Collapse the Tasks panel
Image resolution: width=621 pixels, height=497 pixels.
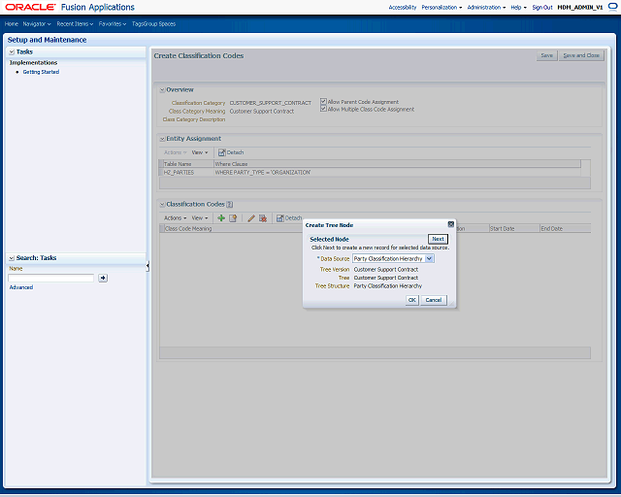pyautogui.click(x=12, y=51)
